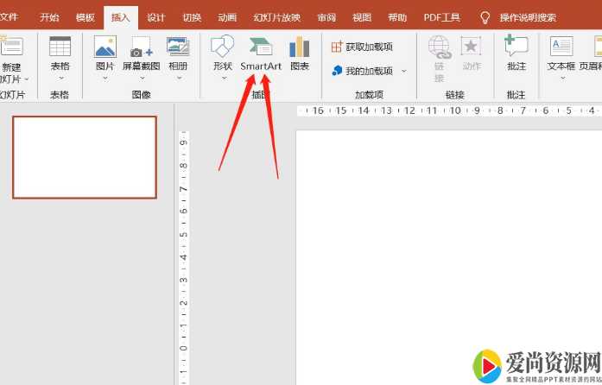Insert a chart with 图表 icon

click(300, 53)
